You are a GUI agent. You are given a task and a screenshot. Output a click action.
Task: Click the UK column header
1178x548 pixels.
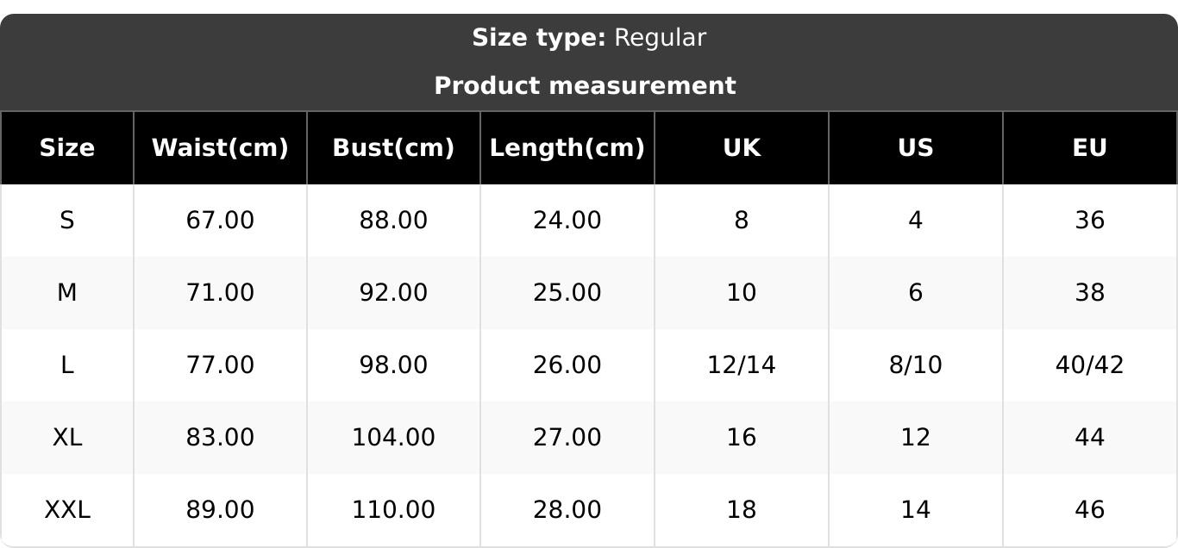(742, 148)
